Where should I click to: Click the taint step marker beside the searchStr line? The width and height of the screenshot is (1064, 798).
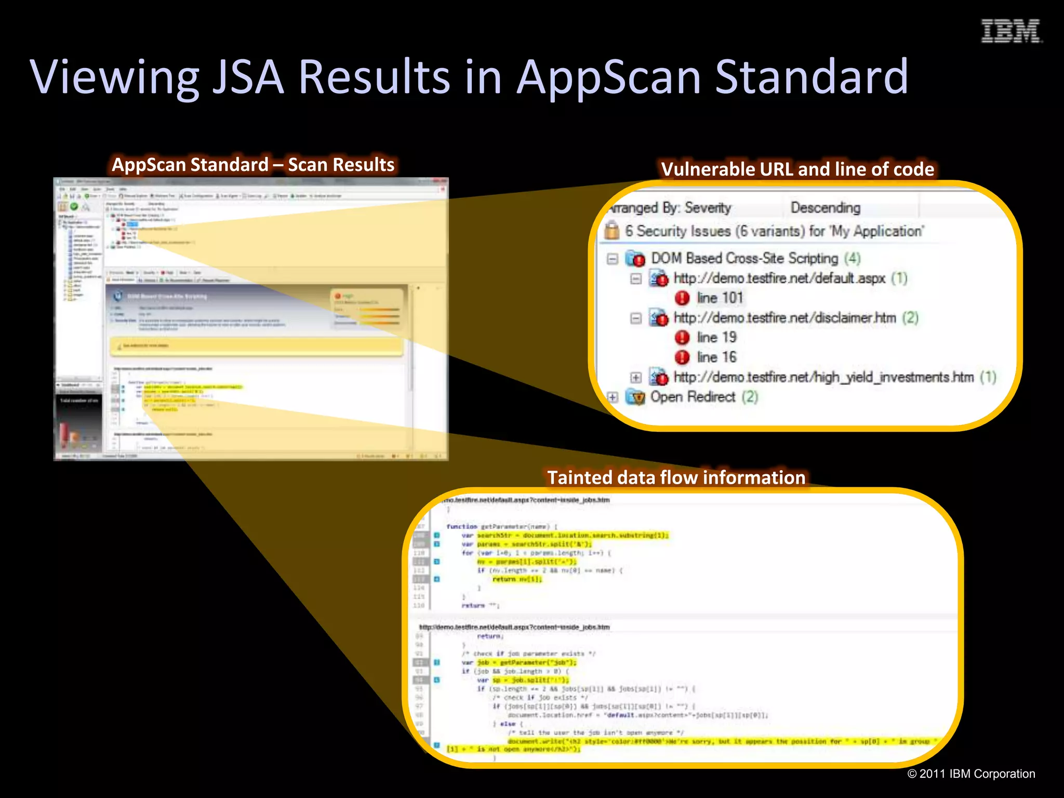point(437,535)
